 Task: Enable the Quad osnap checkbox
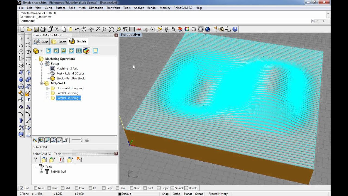[131, 188]
